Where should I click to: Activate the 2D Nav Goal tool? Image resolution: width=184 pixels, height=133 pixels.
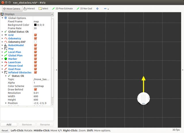tap(84, 9)
